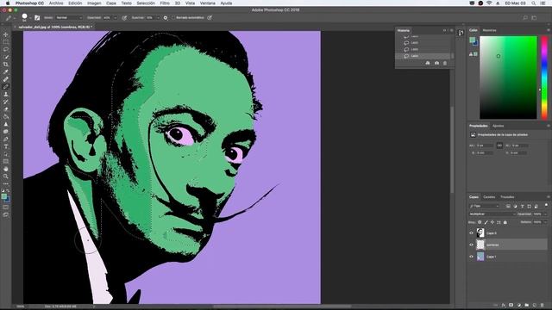Select the Pen tool
The height and width of the screenshot is (310, 552).
click(x=6, y=139)
